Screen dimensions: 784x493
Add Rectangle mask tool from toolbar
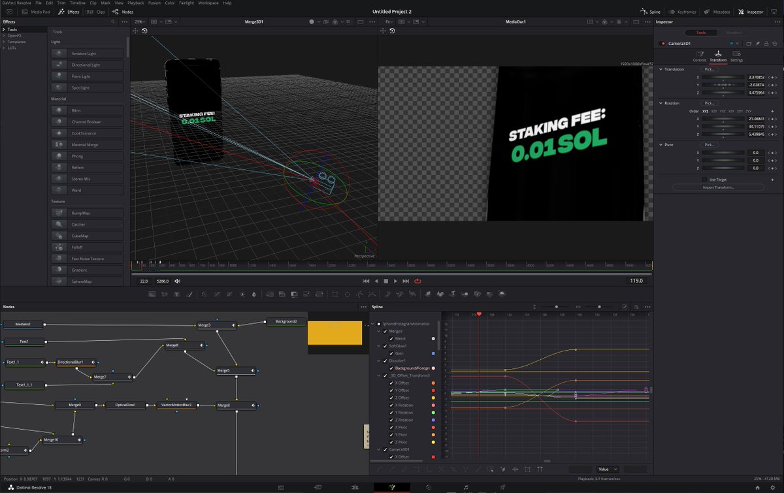[x=334, y=294]
